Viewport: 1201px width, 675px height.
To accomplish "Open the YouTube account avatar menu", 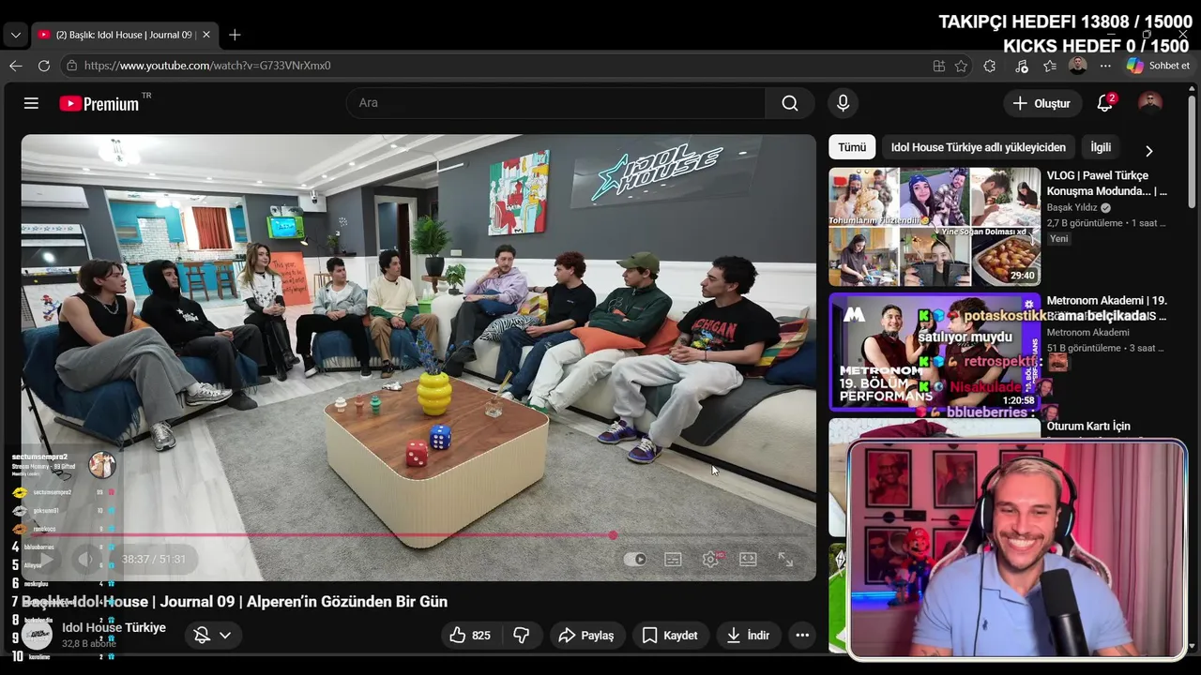I will (1149, 103).
